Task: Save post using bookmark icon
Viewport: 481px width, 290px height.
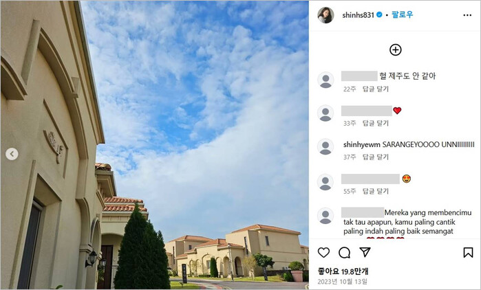Action: [x=468, y=253]
